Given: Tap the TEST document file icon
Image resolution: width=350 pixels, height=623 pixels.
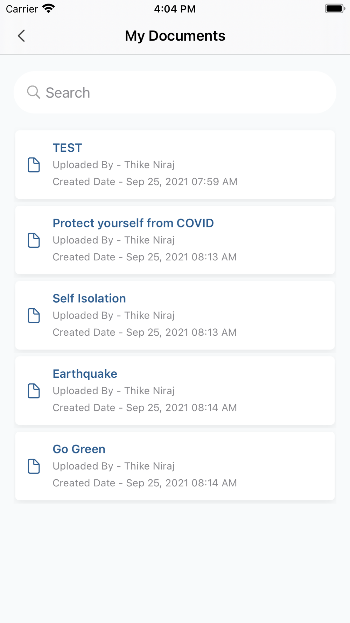Looking at the screenshot, I should (x=34, y=165).
